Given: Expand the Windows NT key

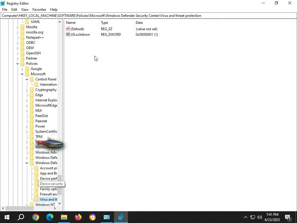Looking at the screenshot, I should pos(27,205).
